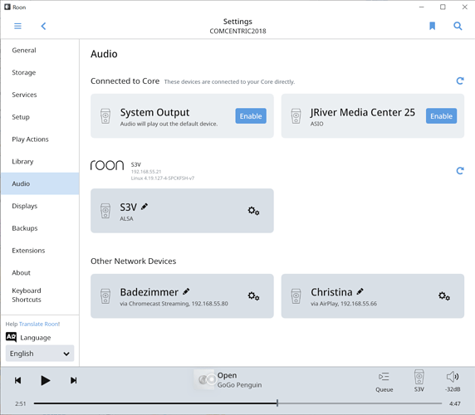The image size is (475, 415).
Task: Go back with the left arrow
Action: [x=44, y=26]
